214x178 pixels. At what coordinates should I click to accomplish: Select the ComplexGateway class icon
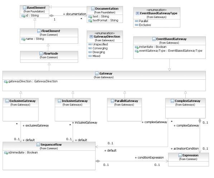pyautogui.click(x=172, y=101)
